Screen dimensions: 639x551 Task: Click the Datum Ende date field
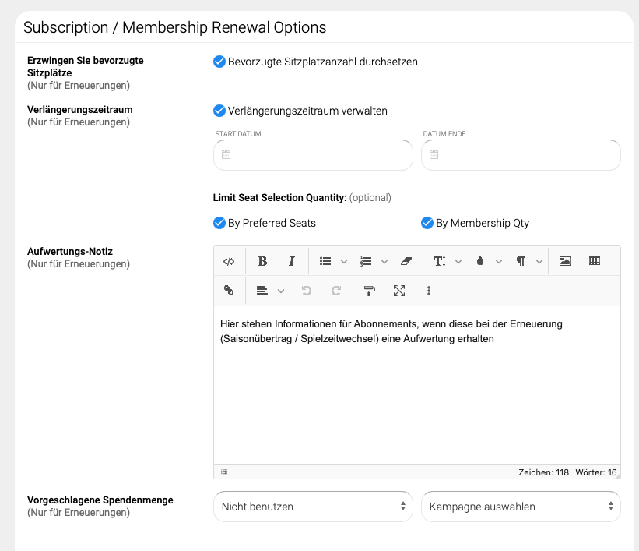(521, 155)
